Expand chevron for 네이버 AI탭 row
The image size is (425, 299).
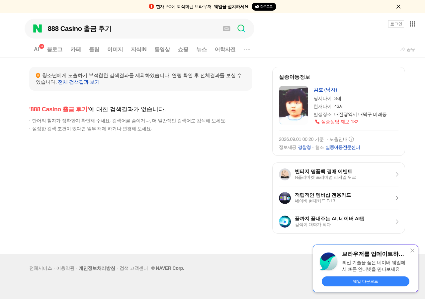tap(397, 222)
